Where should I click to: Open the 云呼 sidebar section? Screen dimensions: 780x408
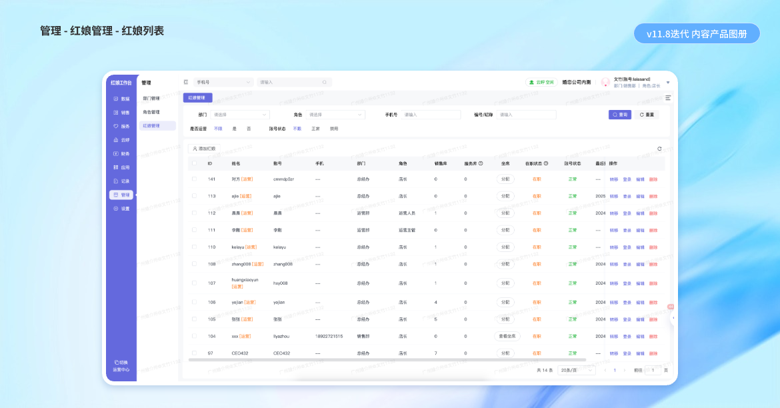[x=121, y=140]
